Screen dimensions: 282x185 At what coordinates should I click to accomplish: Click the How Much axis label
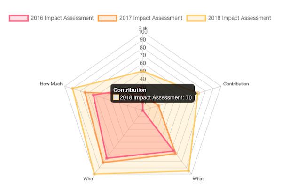coord(51,84)
